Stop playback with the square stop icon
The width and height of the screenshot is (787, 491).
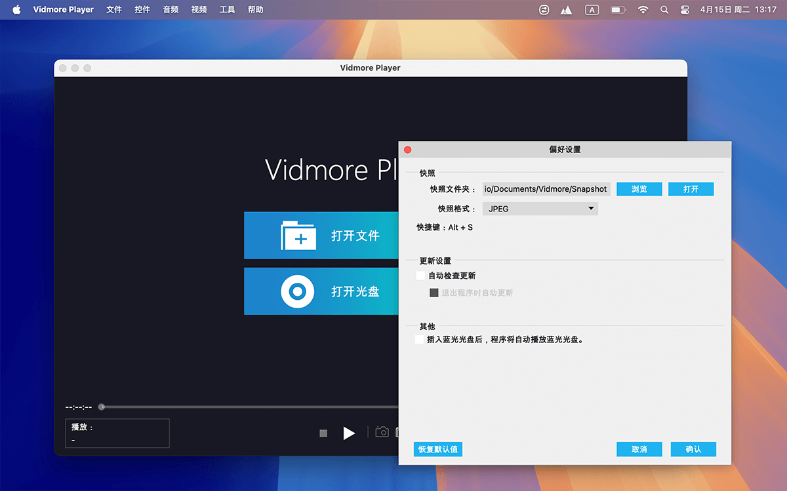pyautogui.click(x=323, y=433)
